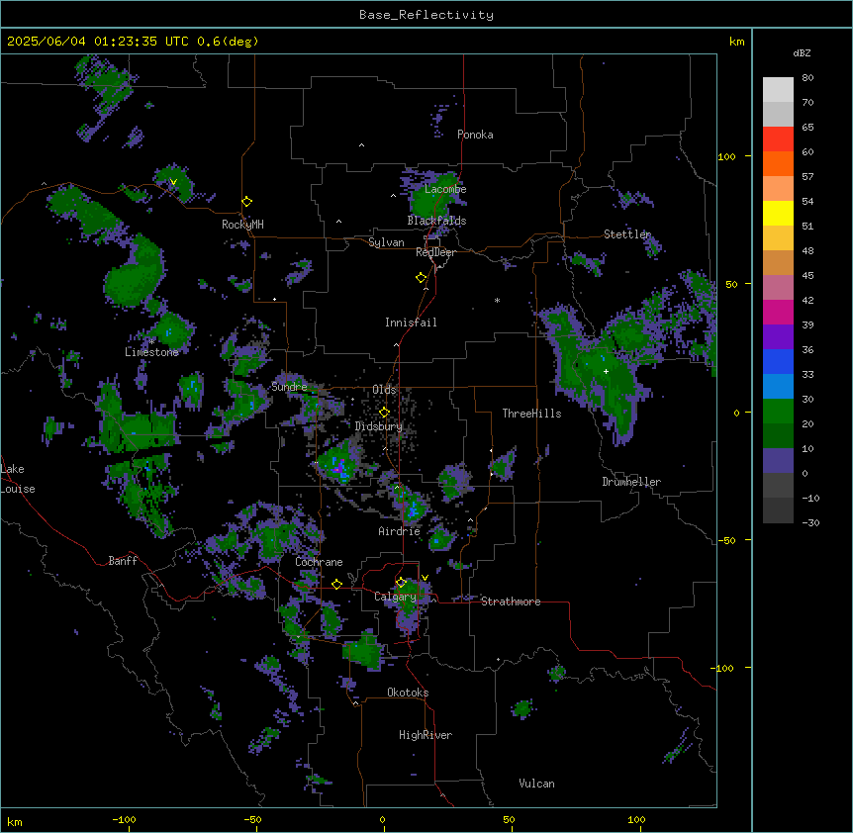
Task: Click the Vulcan label
Action: coord(536,784)
